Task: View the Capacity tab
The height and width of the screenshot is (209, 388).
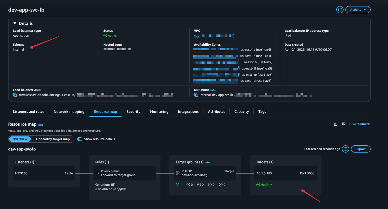Action: click(242, 112)
